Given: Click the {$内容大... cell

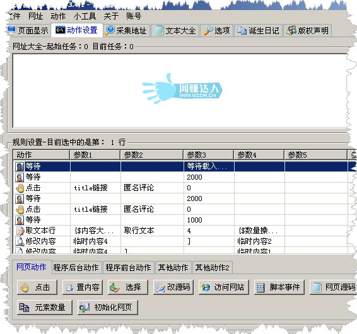Looking at the screenshot, I should pyautogui.click(x=95, y=231).
